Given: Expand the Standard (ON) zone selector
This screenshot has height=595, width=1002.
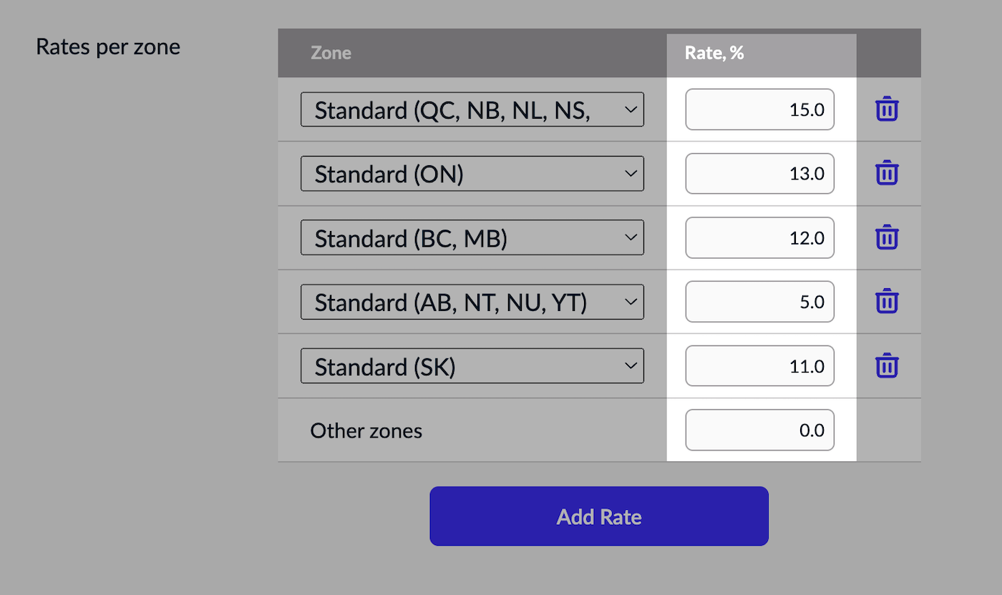Looking at the screenshot, I should (x=472, y=174).
